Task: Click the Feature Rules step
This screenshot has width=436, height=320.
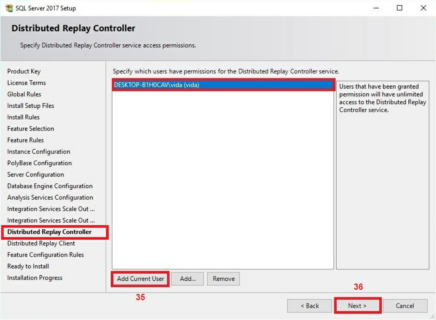Action: coord(25,140)
